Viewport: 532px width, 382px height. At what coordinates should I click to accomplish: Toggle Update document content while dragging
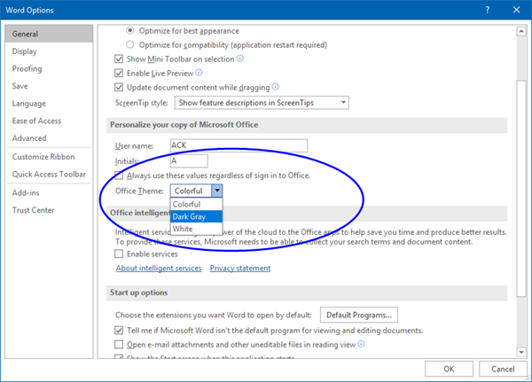119,87
